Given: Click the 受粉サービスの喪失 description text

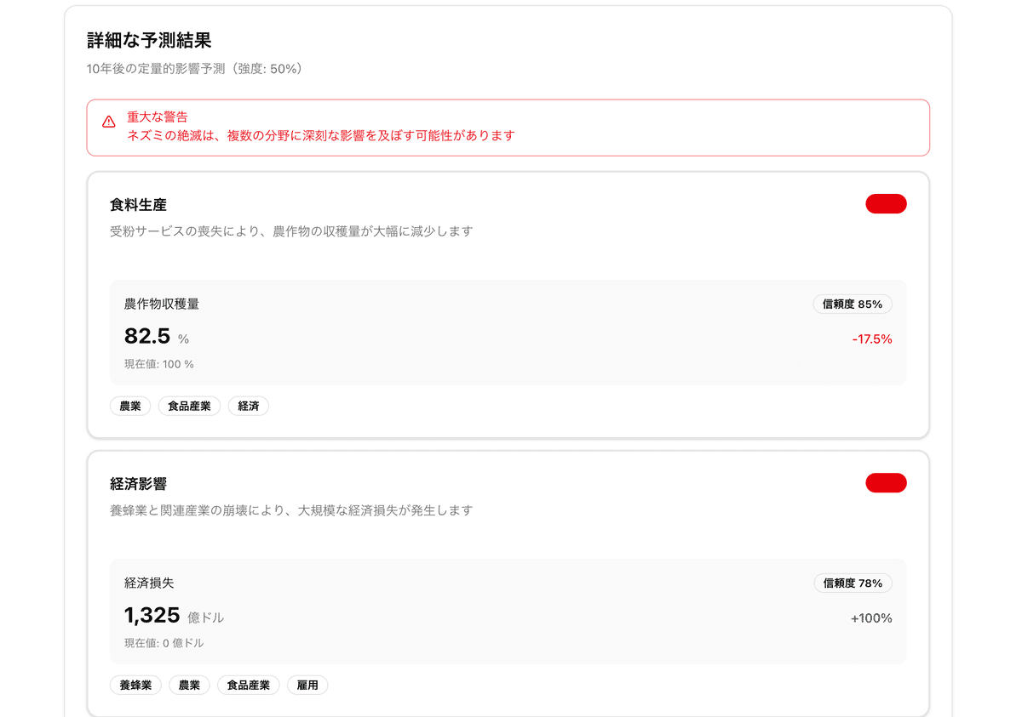Looking at the screenshot, I should click(x=291, y=231).
